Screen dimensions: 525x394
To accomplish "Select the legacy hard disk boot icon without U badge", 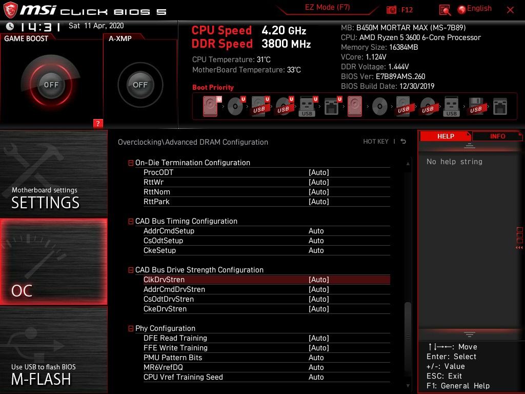I will click(x=355, y=107).
